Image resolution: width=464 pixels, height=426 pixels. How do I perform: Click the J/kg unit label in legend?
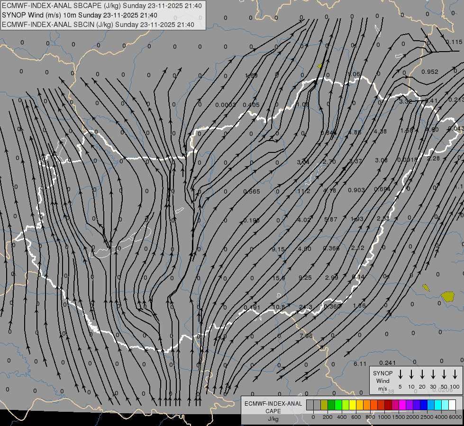[x=273, y=419]
